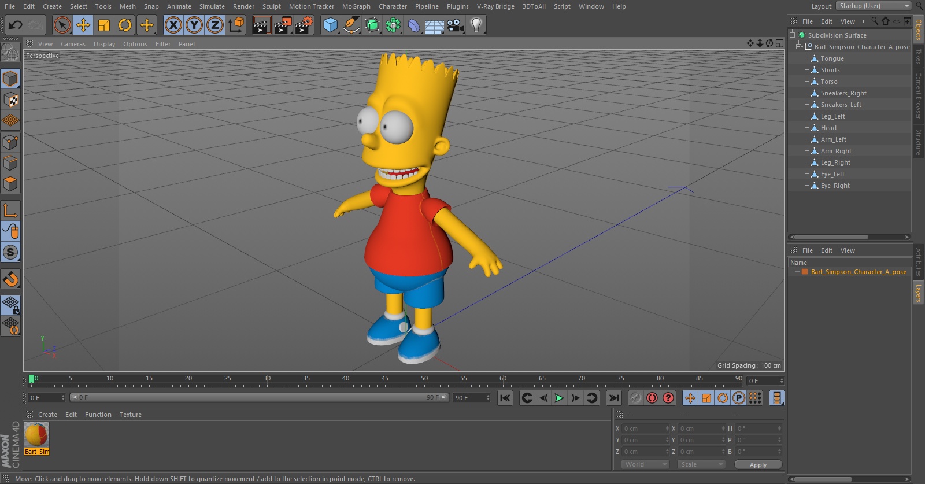Open the deformer object icon
This screenshot has width=925, height=484.
coord(414,25)
